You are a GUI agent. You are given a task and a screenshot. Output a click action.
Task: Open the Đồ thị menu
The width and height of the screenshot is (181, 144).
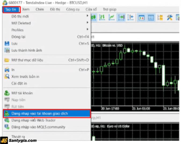pos(55,9)
